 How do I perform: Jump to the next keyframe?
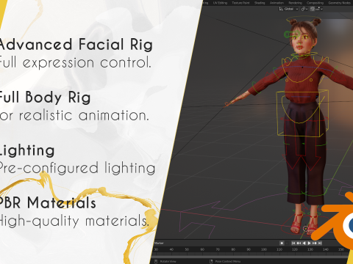click(x=315, y=243)
